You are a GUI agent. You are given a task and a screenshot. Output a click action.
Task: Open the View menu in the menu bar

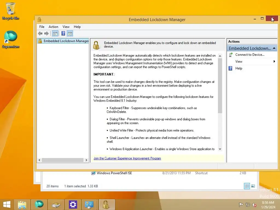[66, 27]
